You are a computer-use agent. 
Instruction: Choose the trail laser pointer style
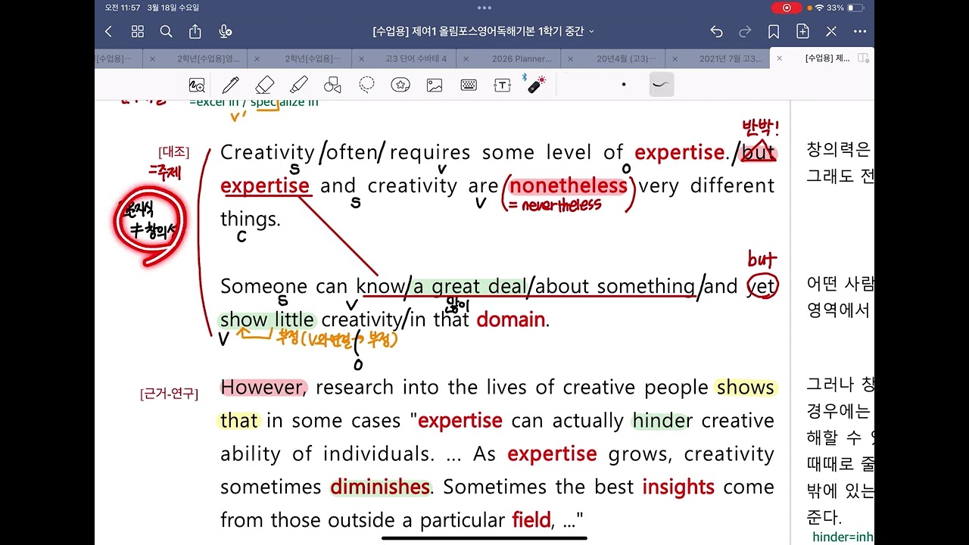661,85
